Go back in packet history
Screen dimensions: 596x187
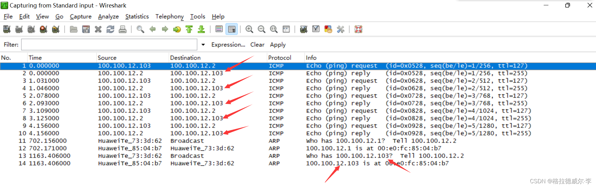[153, 29]
